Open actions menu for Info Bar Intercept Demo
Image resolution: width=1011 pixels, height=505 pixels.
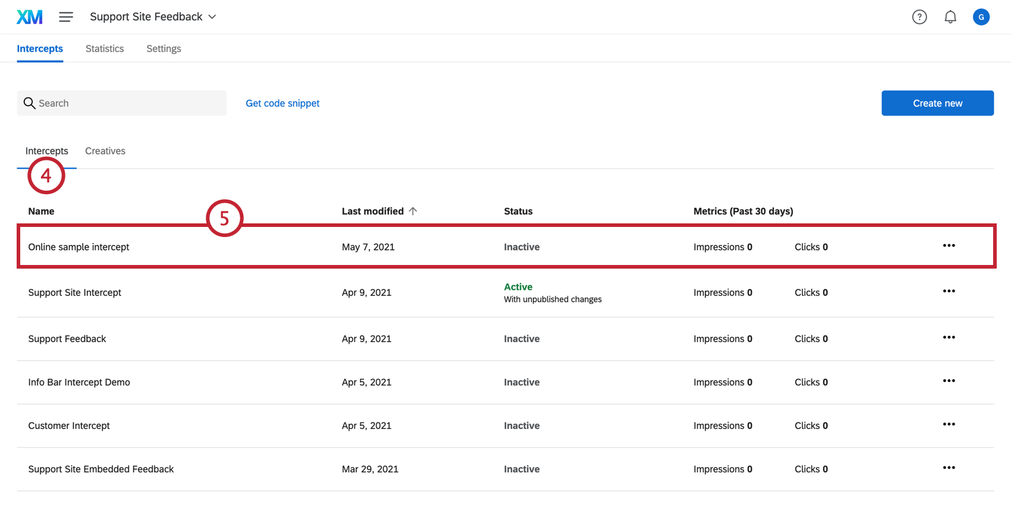click(x=949, y=381)
